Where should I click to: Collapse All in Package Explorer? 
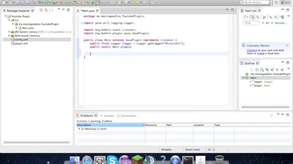41,10
